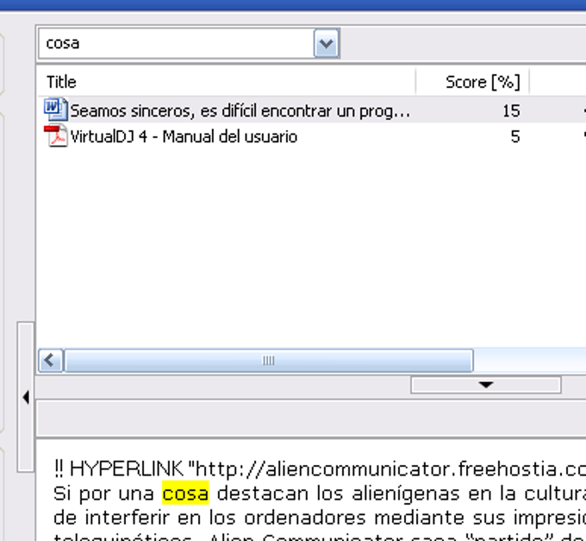
Task: Sort results by the Score [%] column header
Action: (472, 82)
